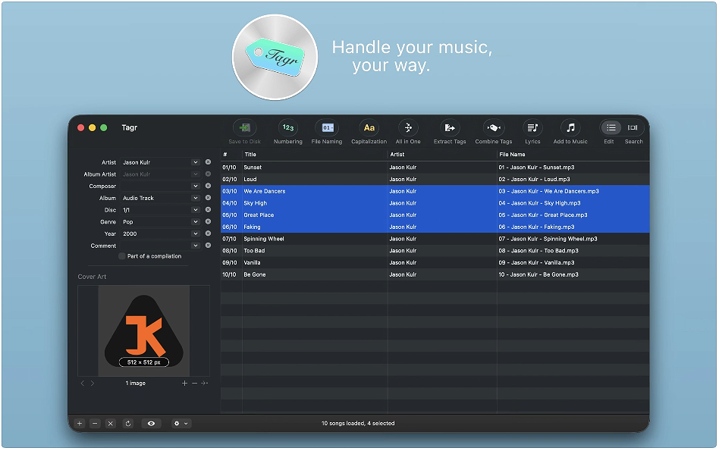Select the Spinning Wheel row
This screenshot has height=451, width=719.
pyautogui.click(x=435, y=239)
